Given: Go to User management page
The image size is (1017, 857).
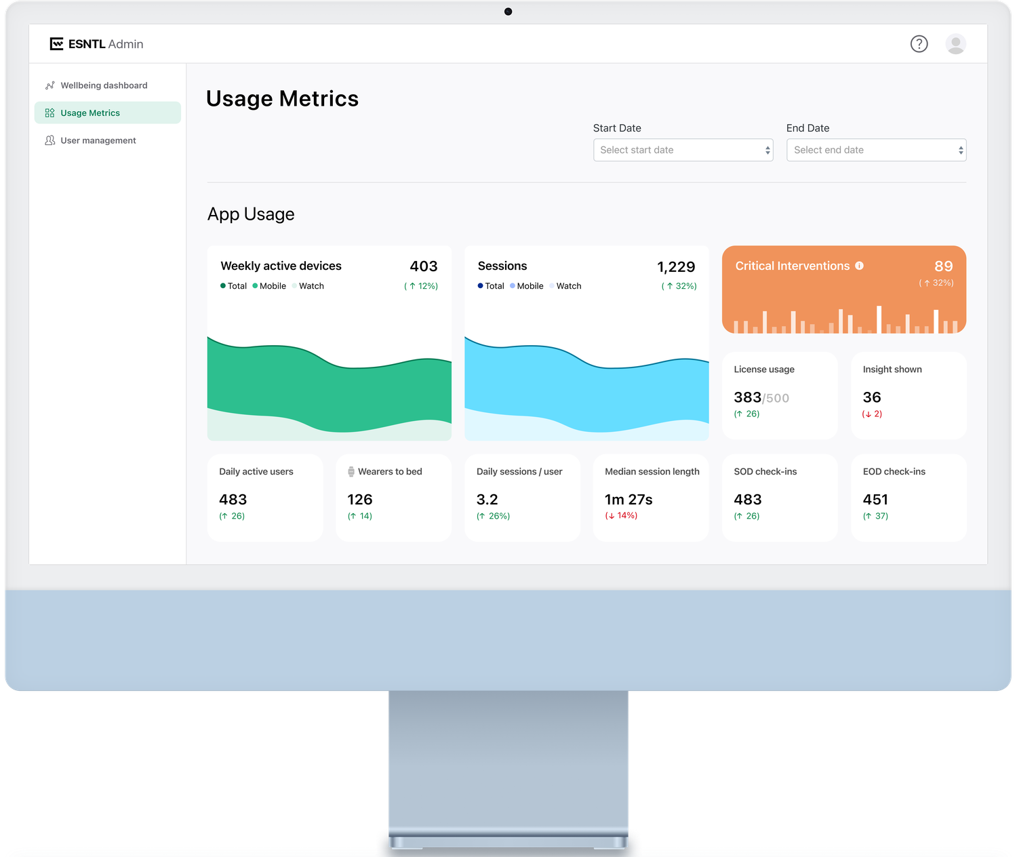Looking at the screenshot, I should point(108,140).
